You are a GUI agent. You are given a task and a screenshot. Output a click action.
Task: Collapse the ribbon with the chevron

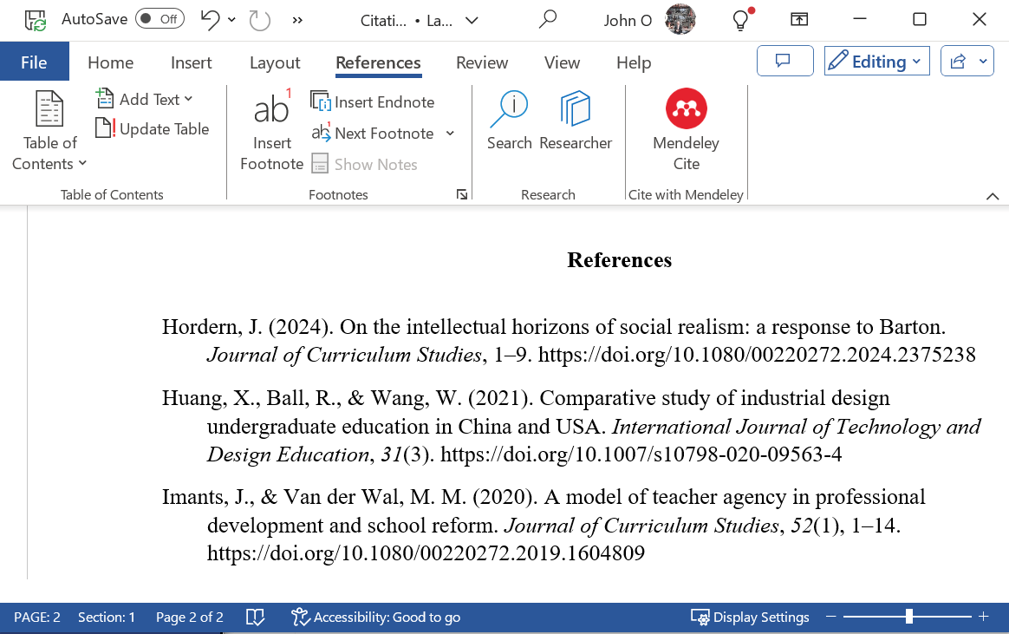[993, 196]
